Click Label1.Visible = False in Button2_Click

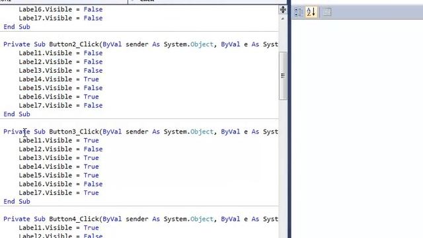(x=61, y=53)
